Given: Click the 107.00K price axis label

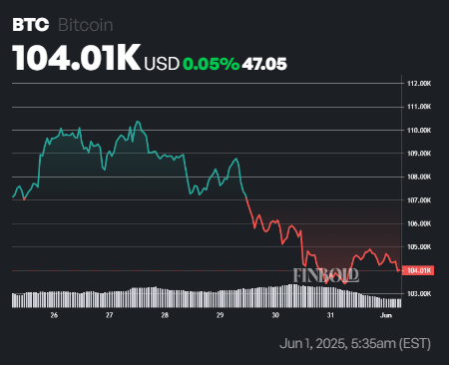Looking at the screenshot, I should coord(419,200).
